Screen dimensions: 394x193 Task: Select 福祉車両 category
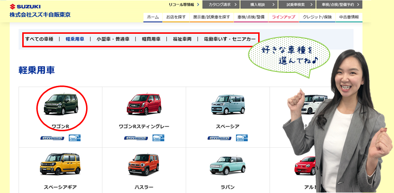pos(182,39)
